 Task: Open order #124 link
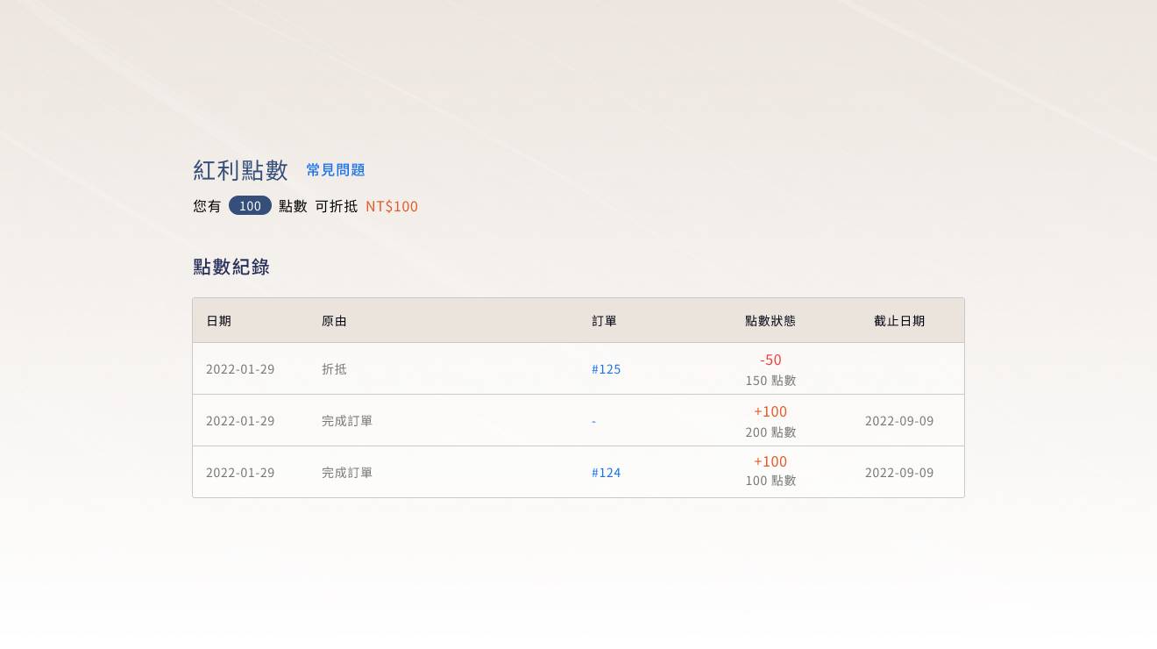[607, 473]
